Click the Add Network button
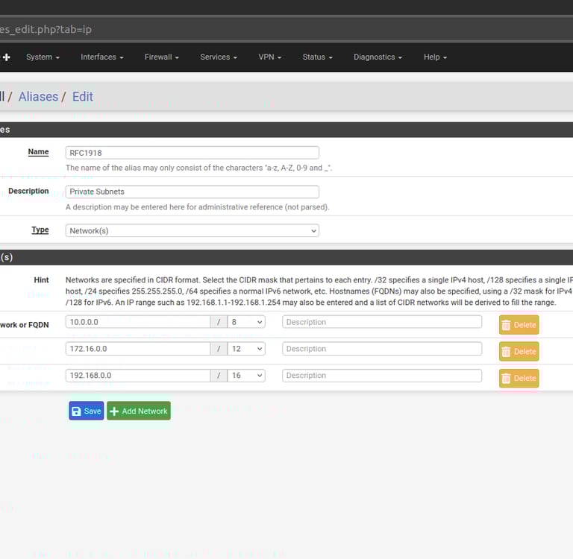Screen dimensions: 573x559 click(x=139, y=411)
